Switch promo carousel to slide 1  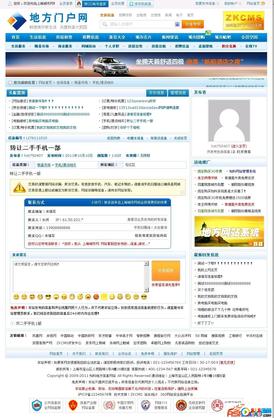coord(260,244)
